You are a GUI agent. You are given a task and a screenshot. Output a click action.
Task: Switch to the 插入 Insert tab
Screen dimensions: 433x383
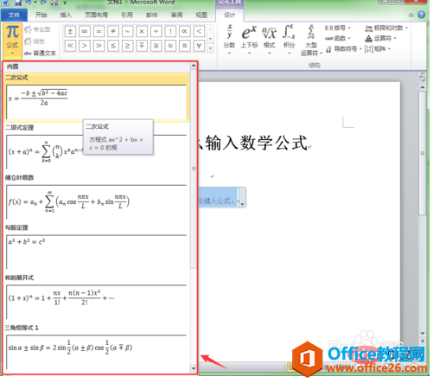[x=66, y=15]
